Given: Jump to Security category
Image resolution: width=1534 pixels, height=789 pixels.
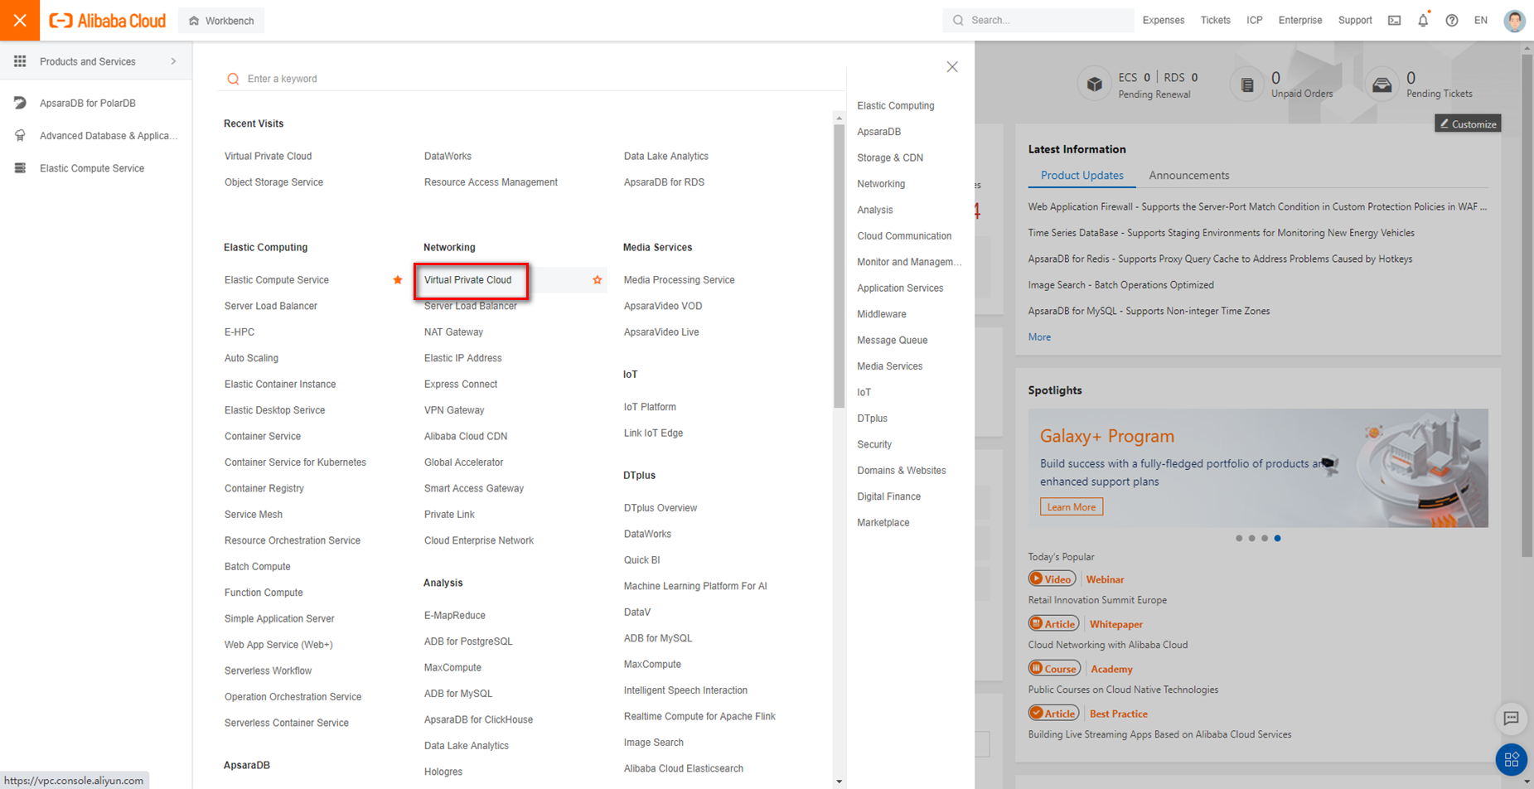Looking at the screenshot, I should [x=874, y=444].
